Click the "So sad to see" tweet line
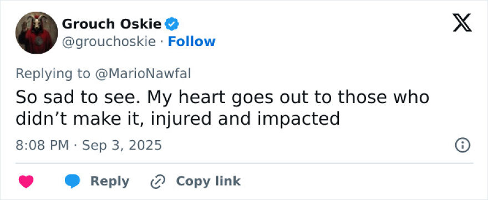 click(x=222, y=98)
